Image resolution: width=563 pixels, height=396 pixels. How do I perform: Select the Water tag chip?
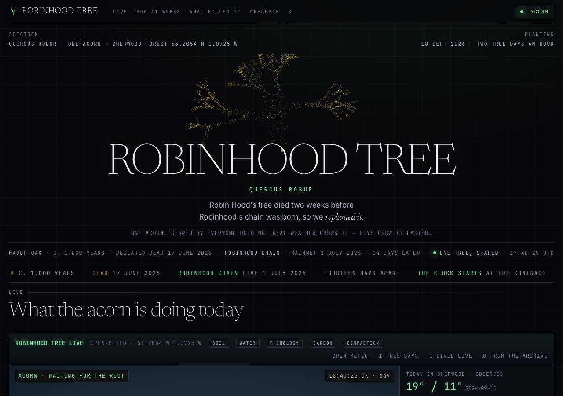(x=248, y=343)
